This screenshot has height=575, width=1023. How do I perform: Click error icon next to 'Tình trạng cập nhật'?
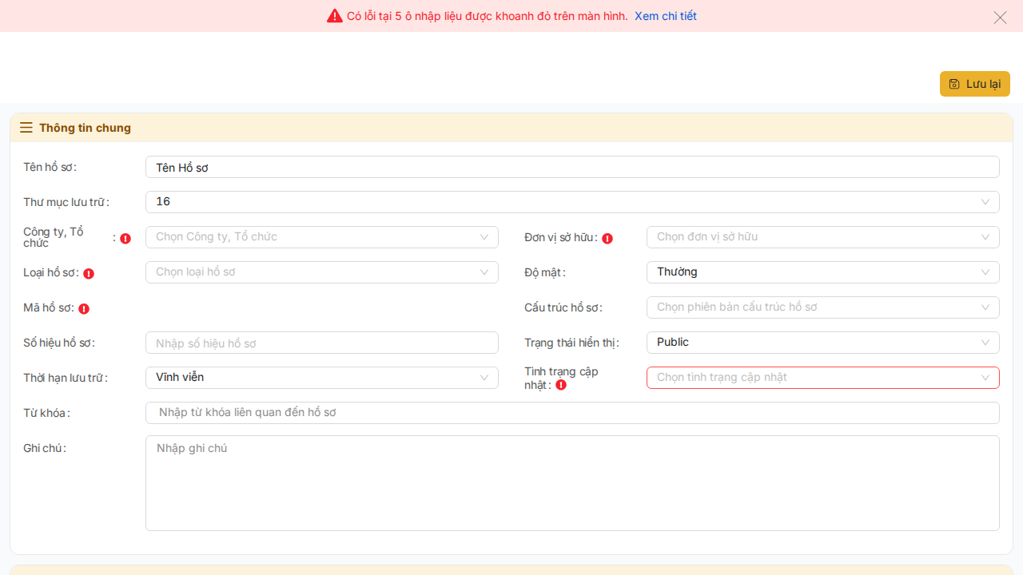(561, 385)
